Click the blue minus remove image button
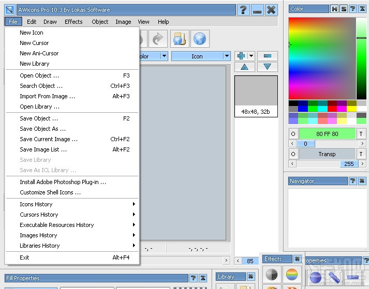 [x=268, y=56]
